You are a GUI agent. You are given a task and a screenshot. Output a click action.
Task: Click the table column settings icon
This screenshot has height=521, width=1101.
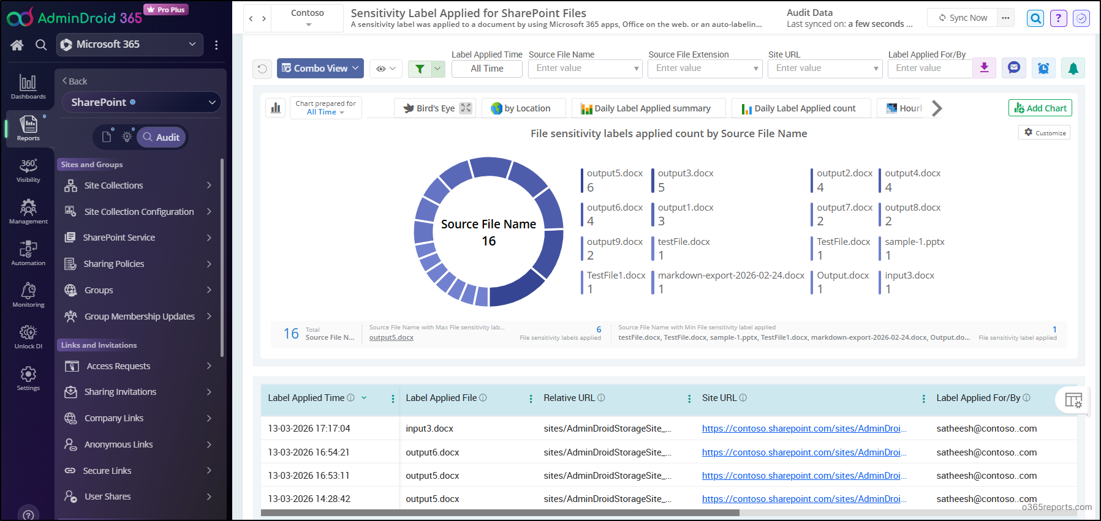1073,400
